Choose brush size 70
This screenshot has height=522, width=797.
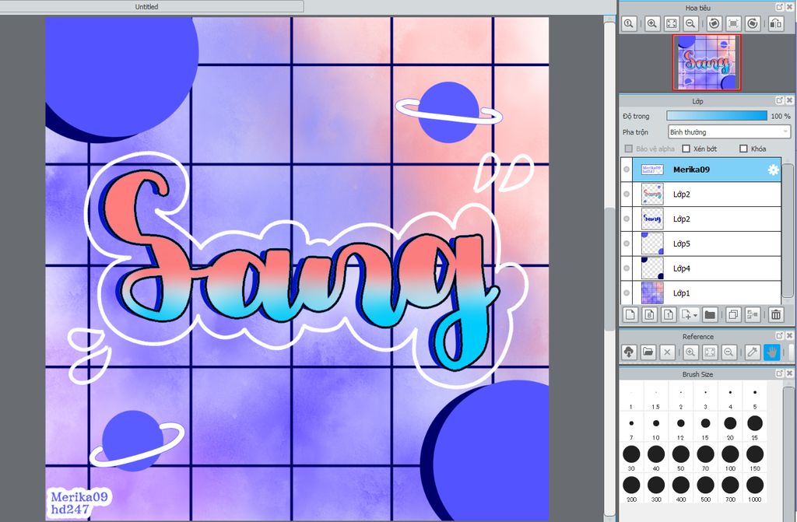point(705,457)
